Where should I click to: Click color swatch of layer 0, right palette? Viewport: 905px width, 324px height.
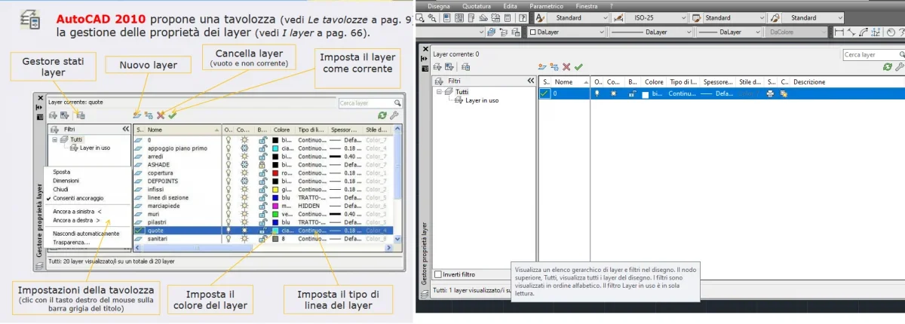pos(646,94)
